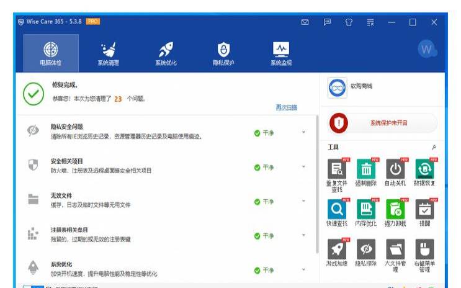
Task: Expand the 注册表相关条目 row
Action: (303, 235)
